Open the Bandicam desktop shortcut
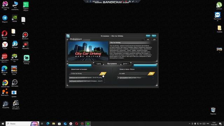 coord(25,36)
